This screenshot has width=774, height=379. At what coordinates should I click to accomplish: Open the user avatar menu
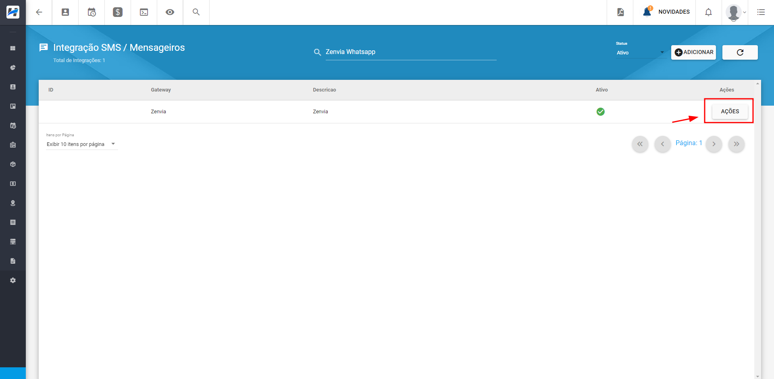coord(736,12)
